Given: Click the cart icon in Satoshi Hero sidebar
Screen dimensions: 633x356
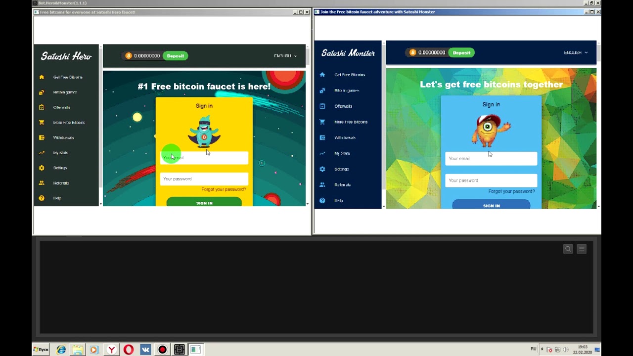Looking at the screenshot, I should coord(42,123).
